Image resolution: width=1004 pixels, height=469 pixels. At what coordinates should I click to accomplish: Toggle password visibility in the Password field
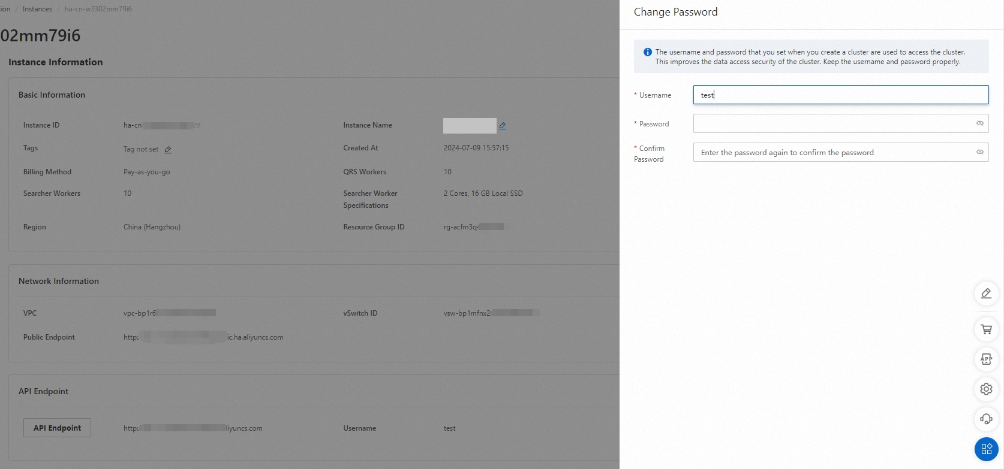click(980, 123)
